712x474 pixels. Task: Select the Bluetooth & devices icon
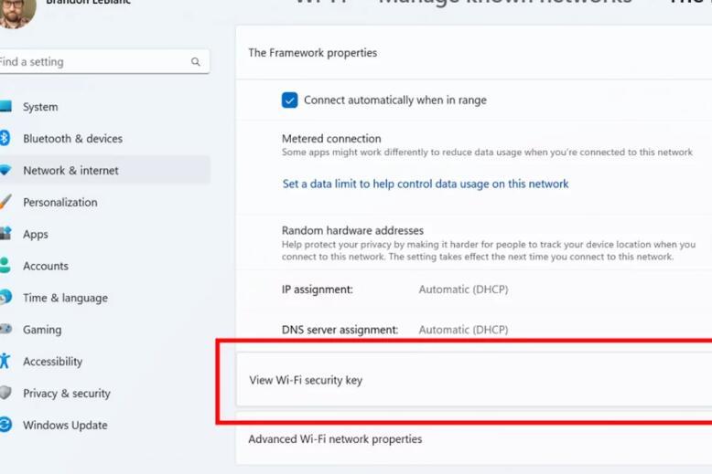[4, 138]
